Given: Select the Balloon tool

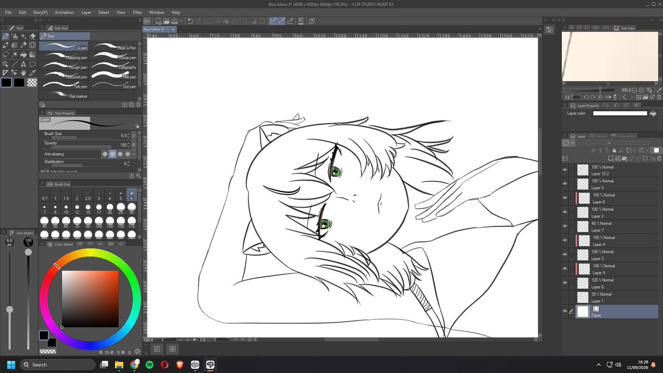Looking at the screenshot, I should point(32,64).
